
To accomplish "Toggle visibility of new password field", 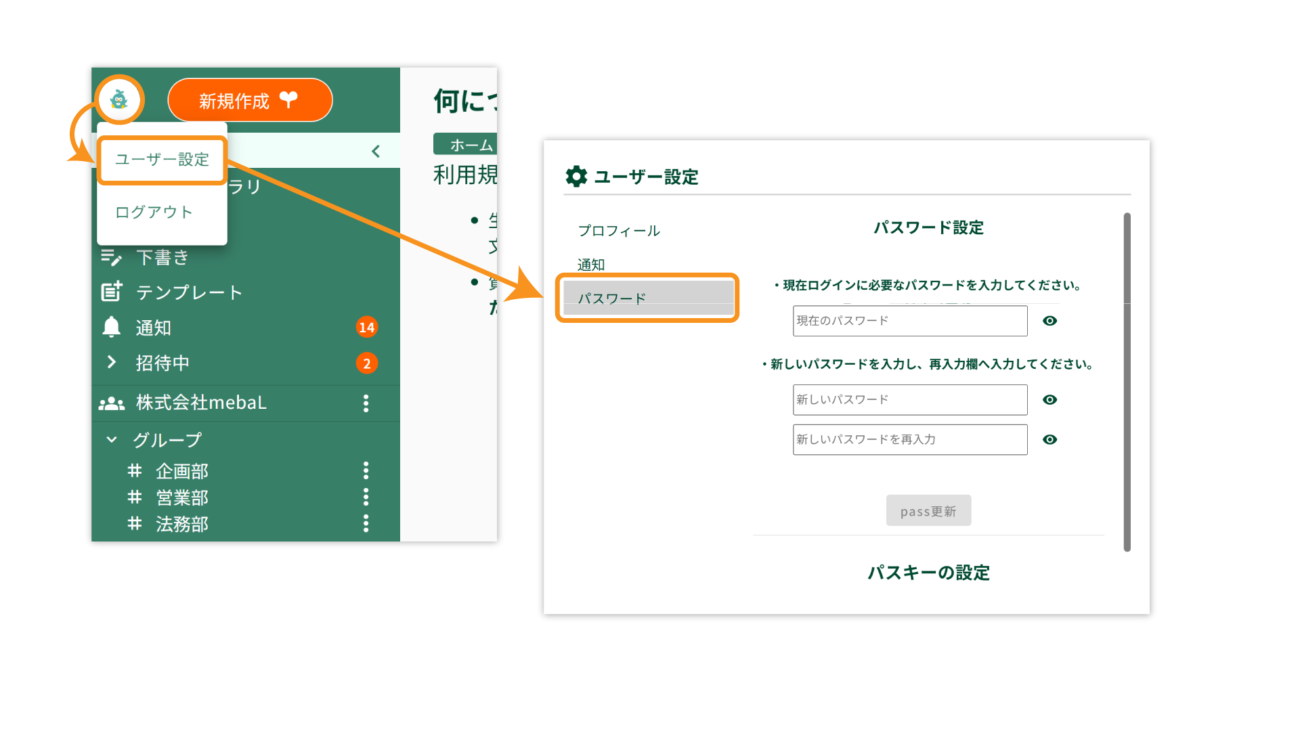I will tap(1049, 400).
